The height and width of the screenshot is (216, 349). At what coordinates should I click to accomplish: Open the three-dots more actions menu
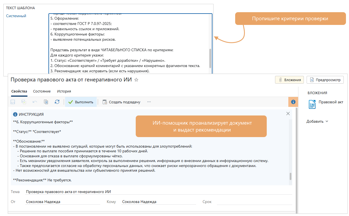click(149, 102)
